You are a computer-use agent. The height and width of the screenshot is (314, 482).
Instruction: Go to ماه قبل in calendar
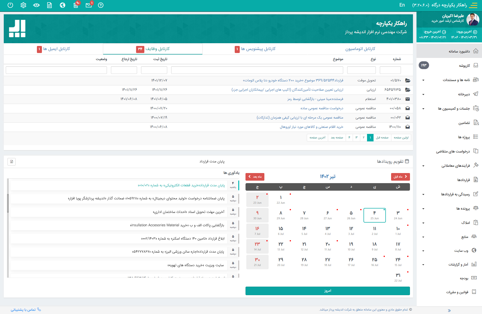pos(400,177)
